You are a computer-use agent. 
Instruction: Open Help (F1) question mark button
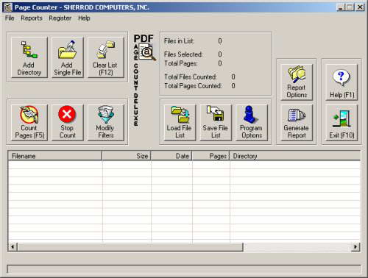tap(342, 82)
